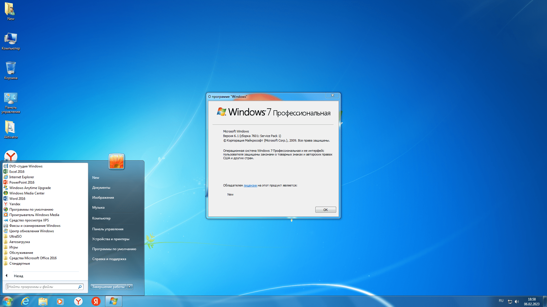Expand shutdown options arrow button
547x307 pixels.
[130, 287]
